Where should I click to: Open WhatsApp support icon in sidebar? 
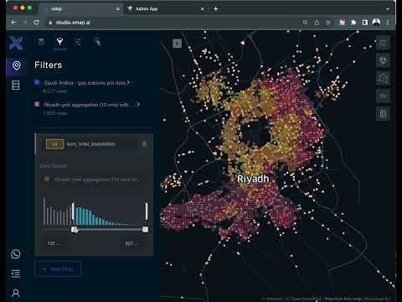(x=16, y=254)
